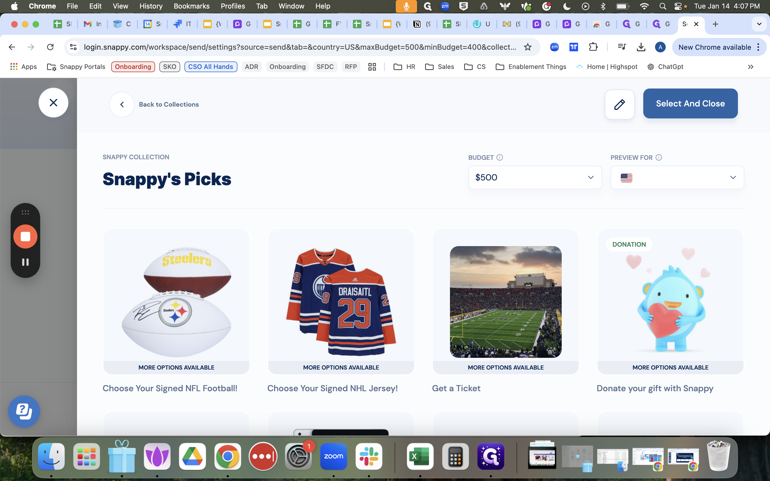Click Choose Your Signed NFL Football! title
Image resolution: width=770 pixels, height=481 pixels.
(x=170, y=388)
